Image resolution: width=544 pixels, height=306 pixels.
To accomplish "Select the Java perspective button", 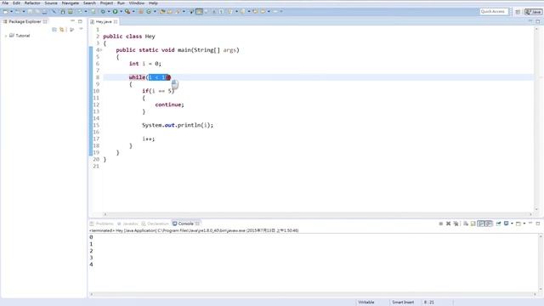I will coord(534,12).
